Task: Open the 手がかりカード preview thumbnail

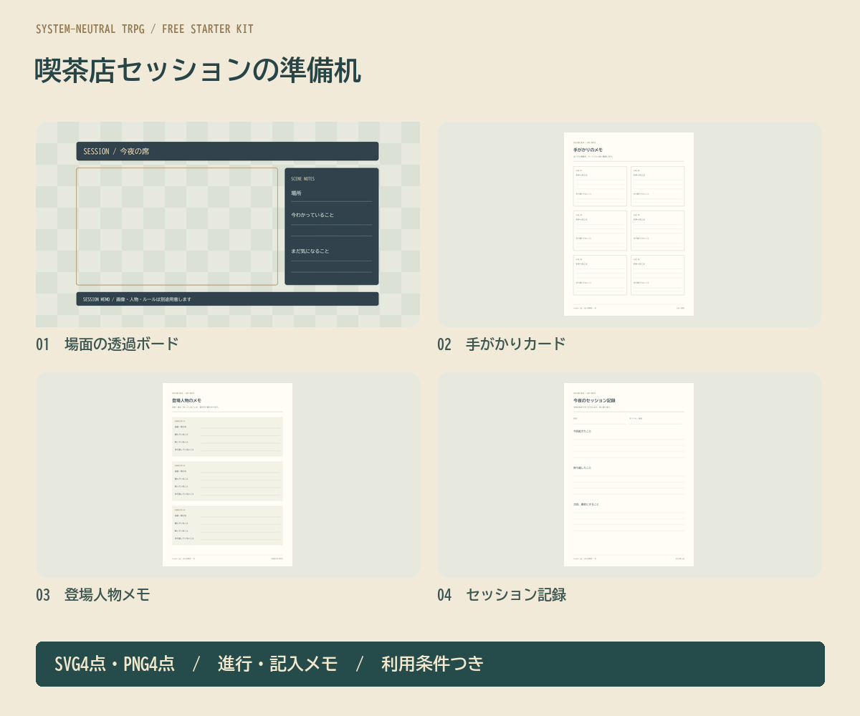Action: coord(629,224)
